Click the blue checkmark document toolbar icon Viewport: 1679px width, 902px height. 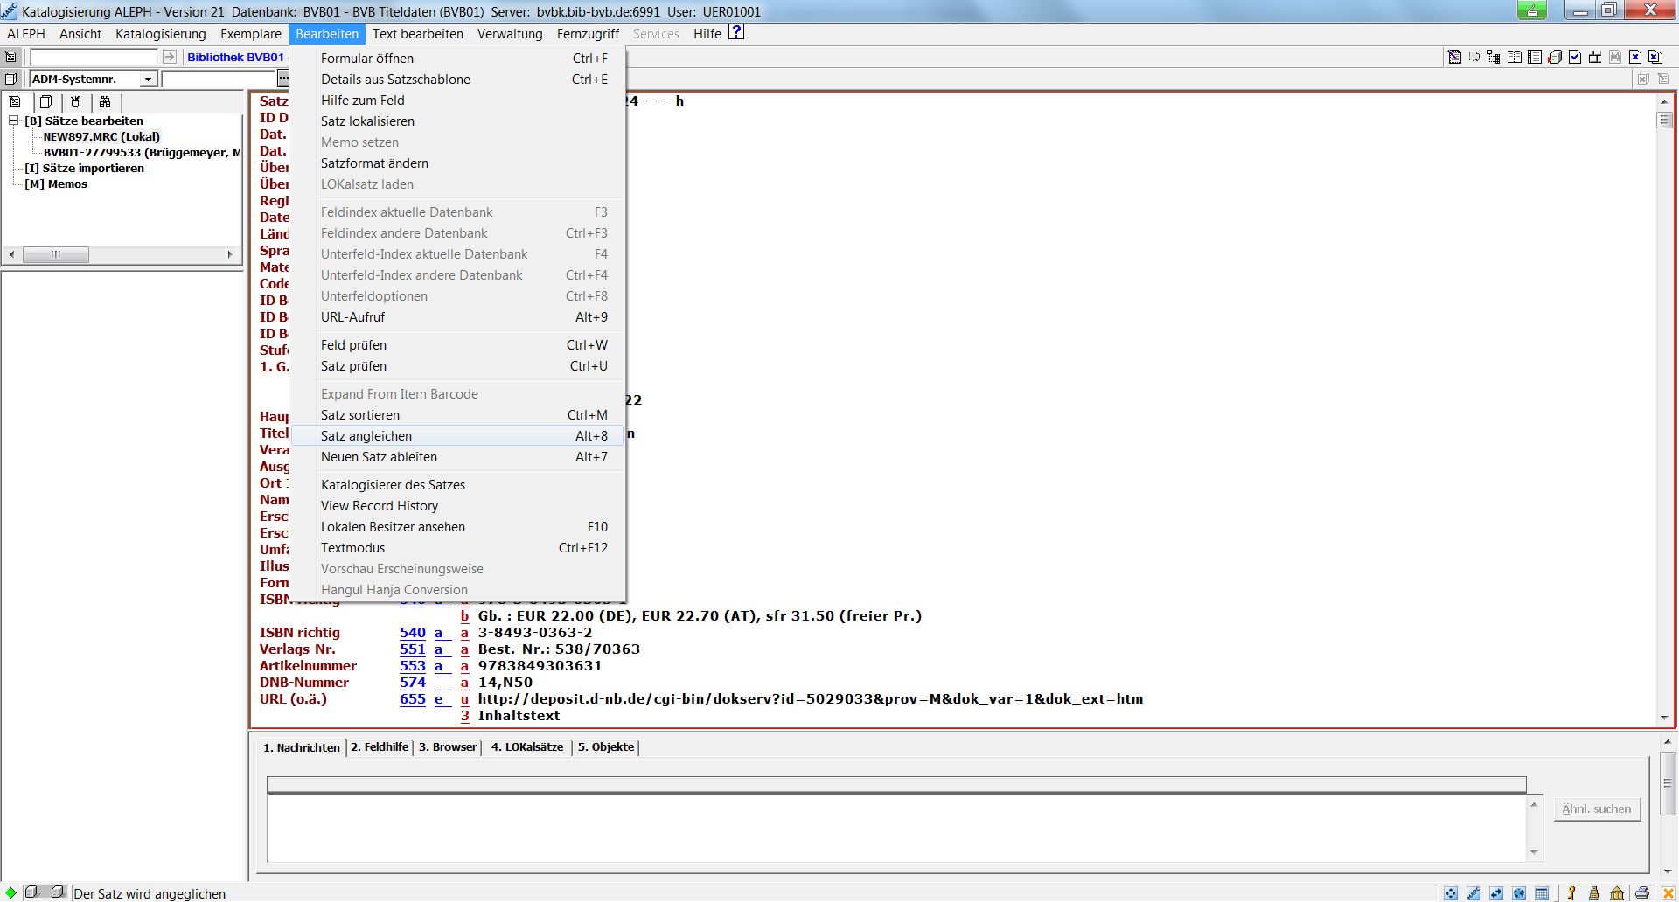pos(1575,58)
